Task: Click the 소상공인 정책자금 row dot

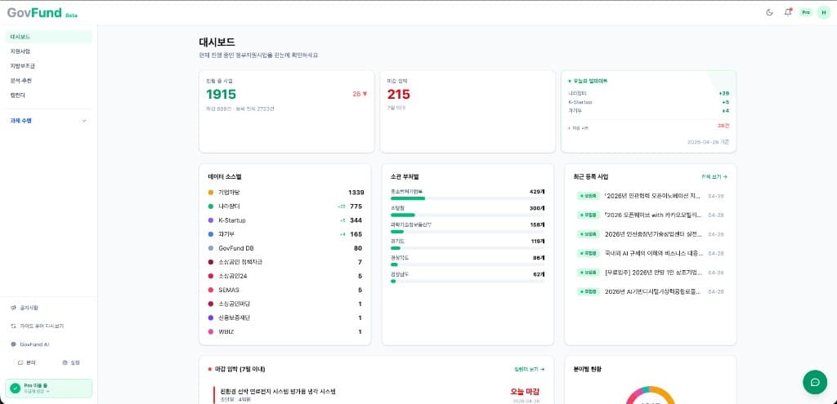Action: click(x=211, y=262)
